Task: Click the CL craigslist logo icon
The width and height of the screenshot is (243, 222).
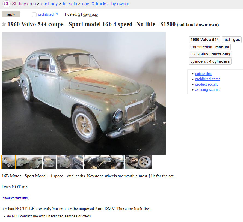Action: (x=6, y=4)
